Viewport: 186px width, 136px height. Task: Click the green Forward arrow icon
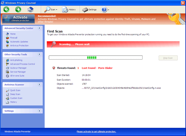18,10
